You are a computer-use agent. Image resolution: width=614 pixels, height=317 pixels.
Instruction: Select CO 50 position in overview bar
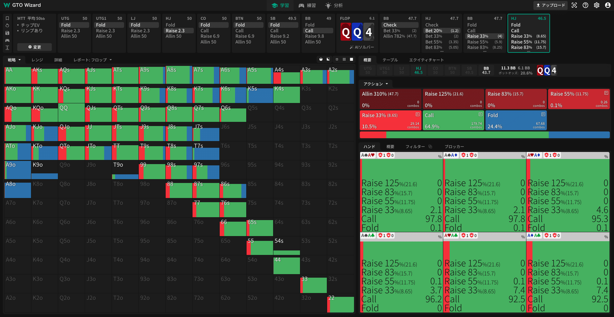(x=435, y=70)
